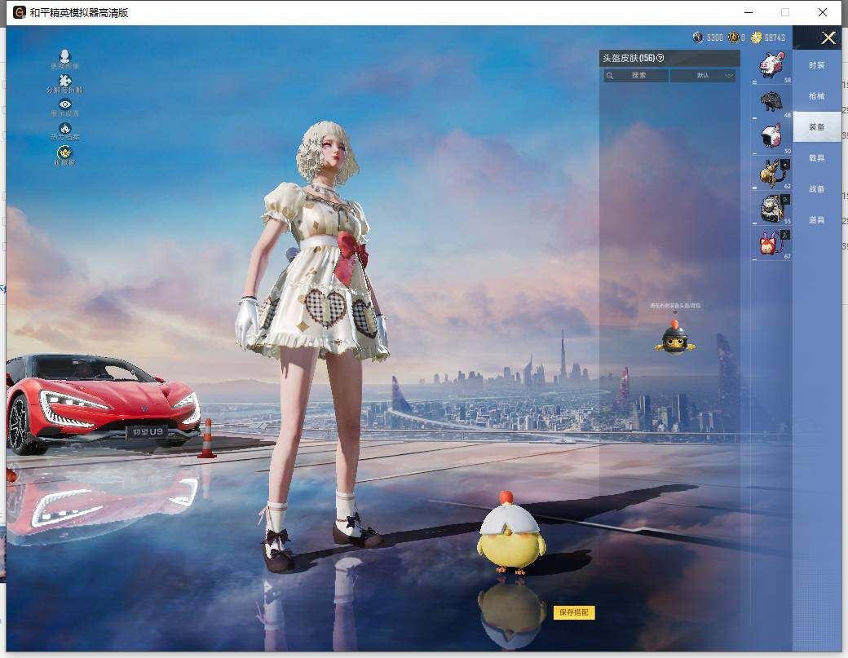Select the 装备 category tab
The height and width of the screenshot is (658, 848).
pos(817,127)
